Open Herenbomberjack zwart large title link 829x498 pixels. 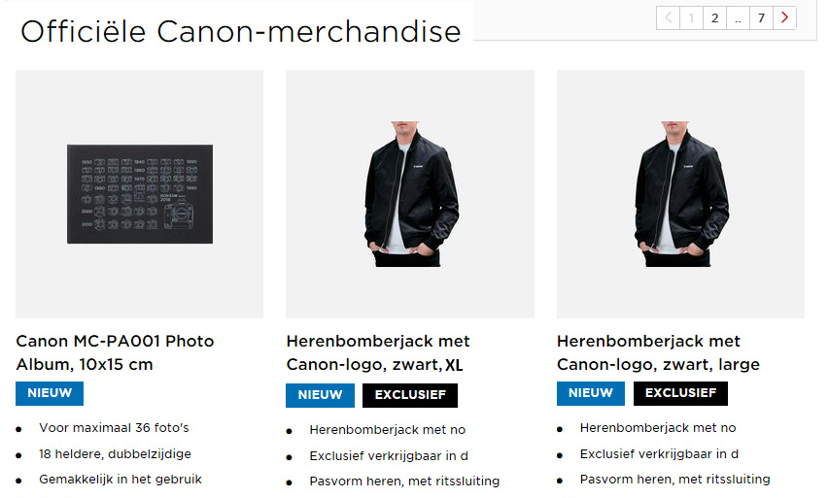658,352
